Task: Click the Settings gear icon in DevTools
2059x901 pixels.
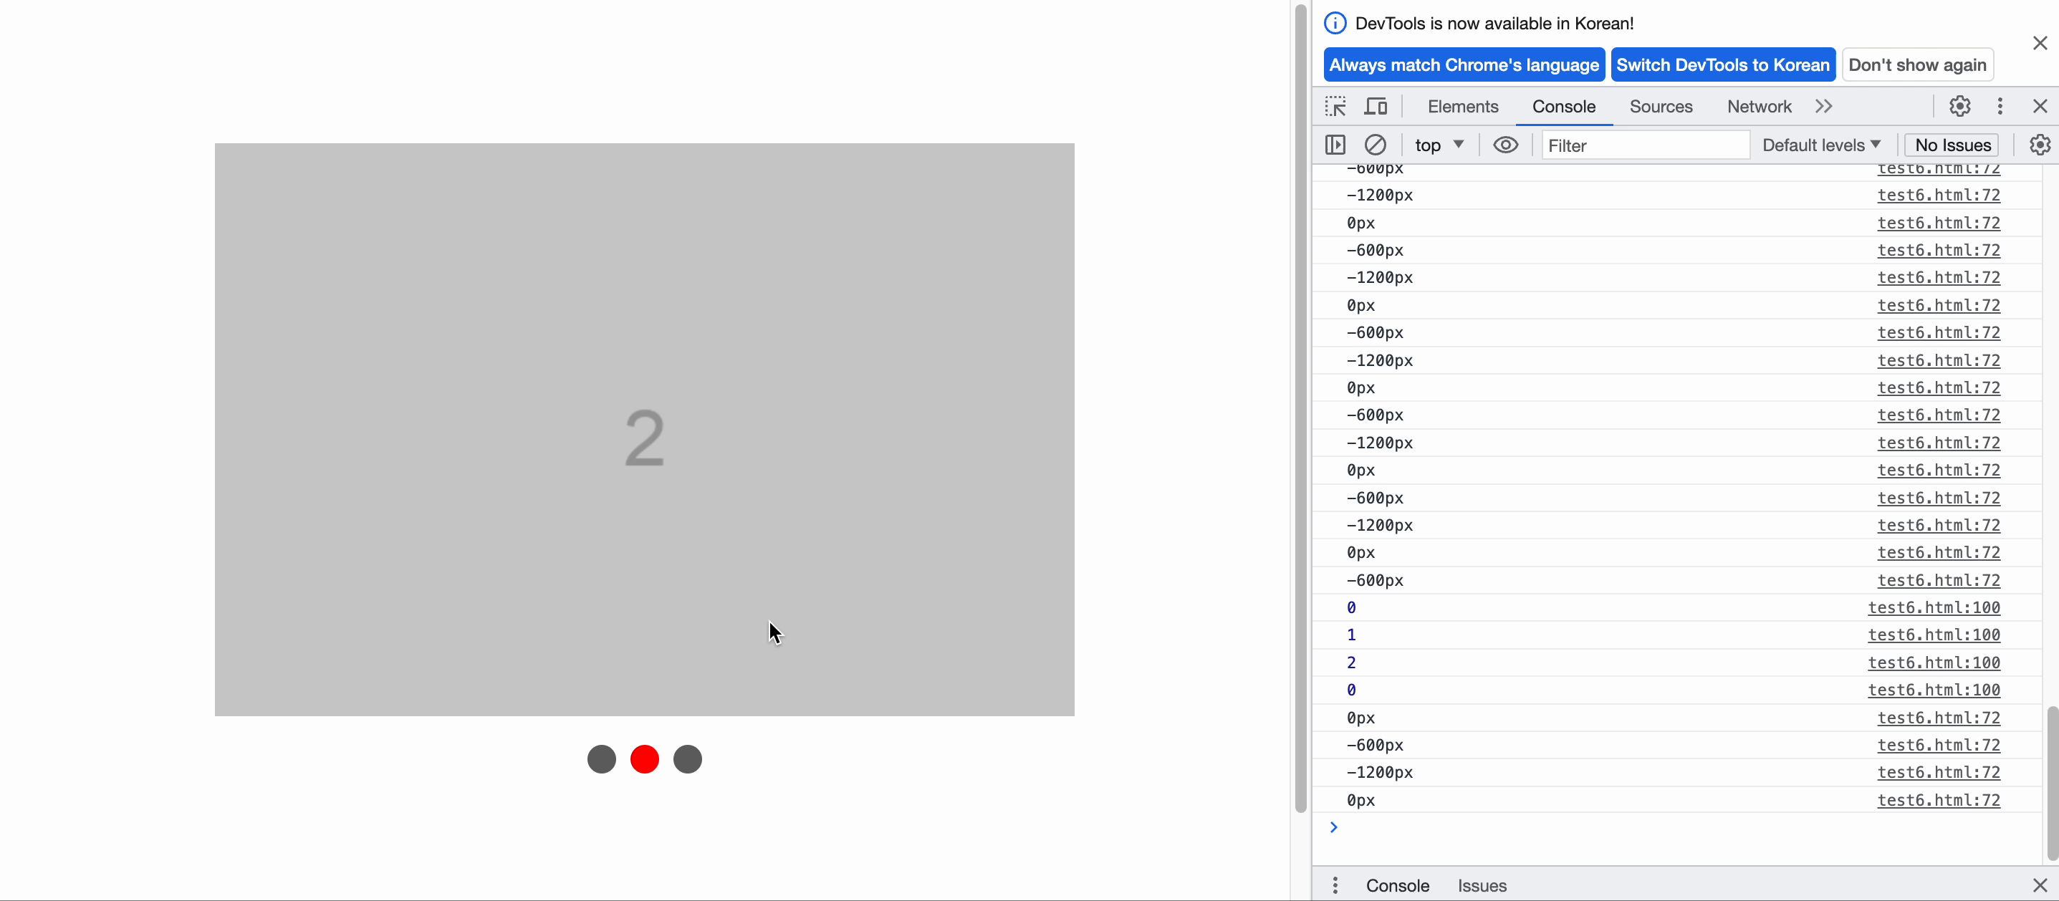Action: tap(1959, 107)
